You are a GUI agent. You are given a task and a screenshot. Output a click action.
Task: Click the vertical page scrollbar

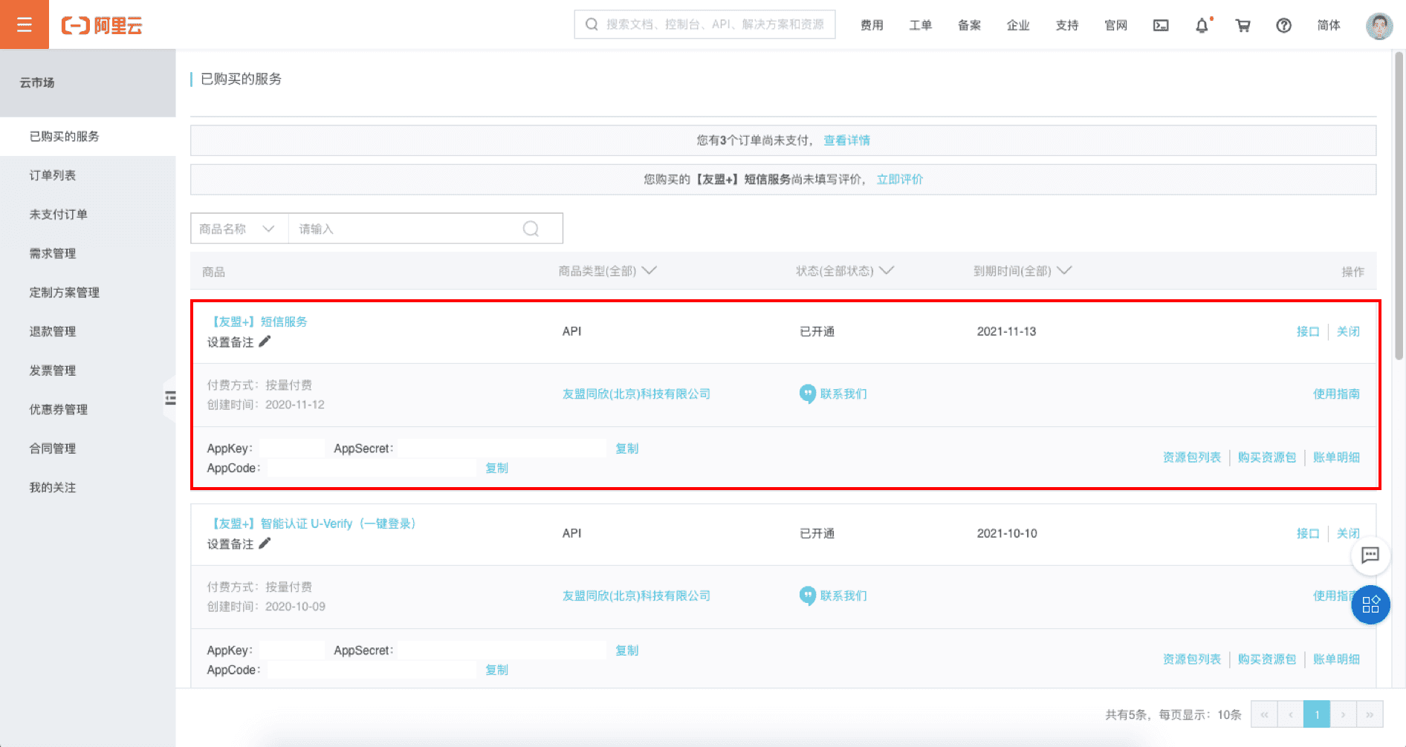point(1399,208)
